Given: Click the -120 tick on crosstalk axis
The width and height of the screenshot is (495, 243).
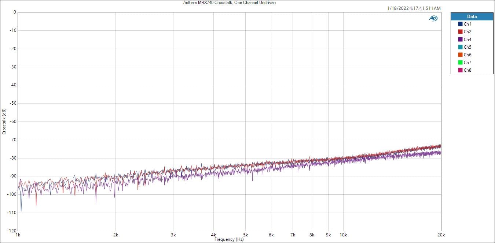Looking at the screenshot, I should tap(11, 231).
